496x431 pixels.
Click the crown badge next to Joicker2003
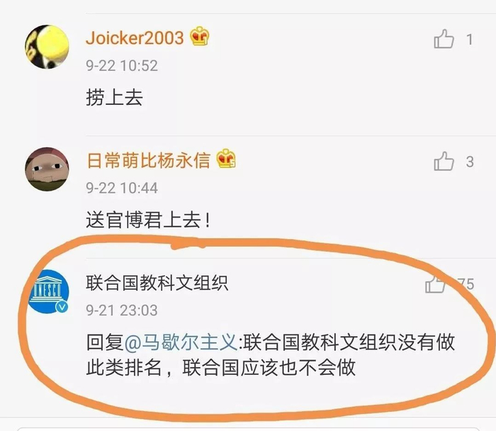coord(200,36)
